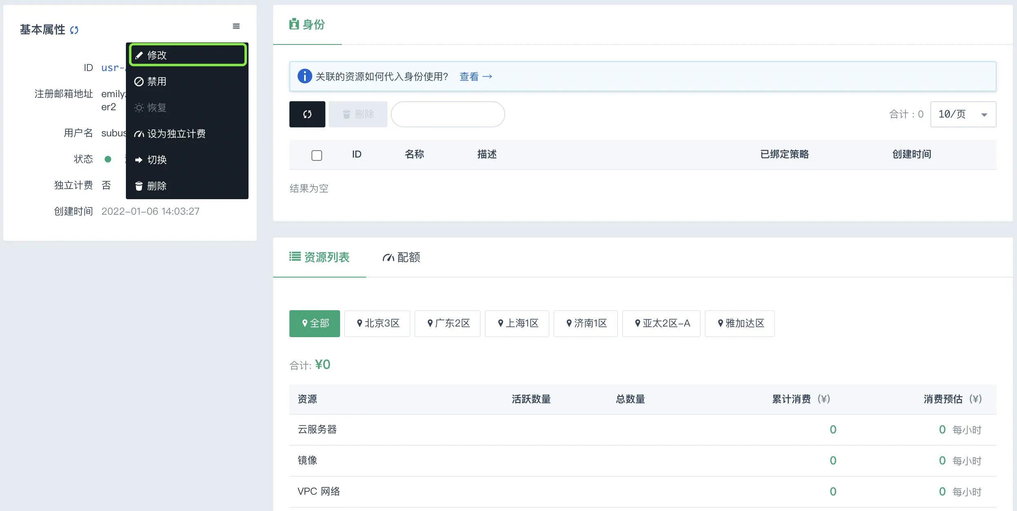Click the 2022-01-06 14:03:27 creation time value
Screen dimensions: 1017x511
point(150,211)
